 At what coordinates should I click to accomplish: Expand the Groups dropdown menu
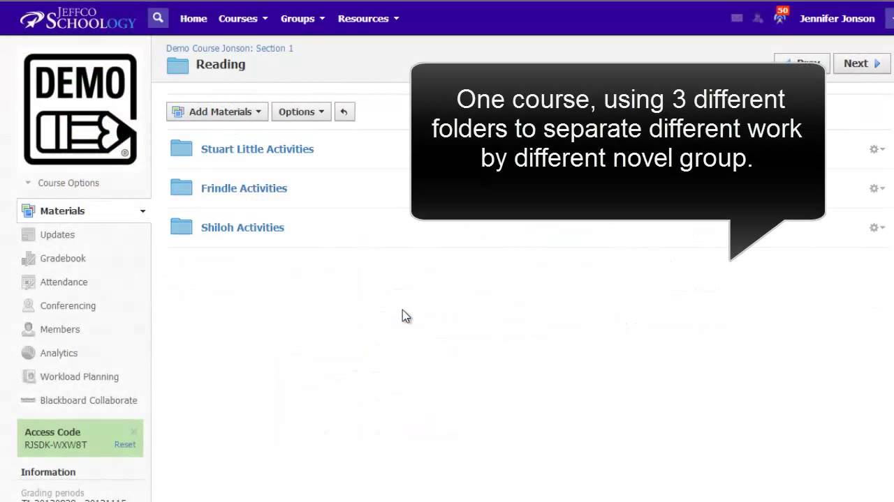pos(302,19)
